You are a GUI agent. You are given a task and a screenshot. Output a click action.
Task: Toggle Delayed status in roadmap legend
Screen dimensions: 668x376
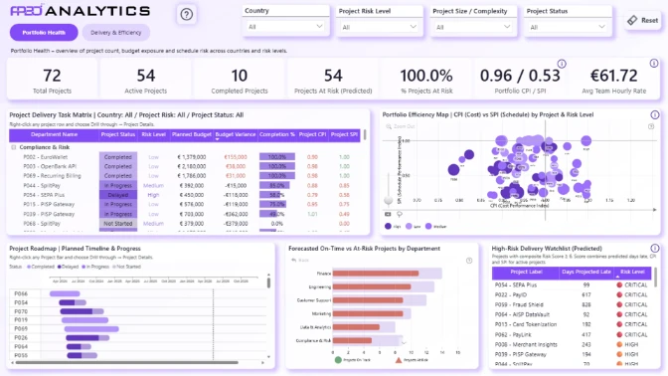68,267
